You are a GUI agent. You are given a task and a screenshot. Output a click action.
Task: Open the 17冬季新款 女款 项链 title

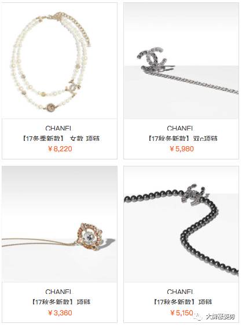point(61,138)
